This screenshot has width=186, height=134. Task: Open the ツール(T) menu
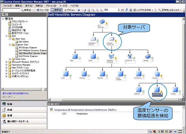point(63,6)
